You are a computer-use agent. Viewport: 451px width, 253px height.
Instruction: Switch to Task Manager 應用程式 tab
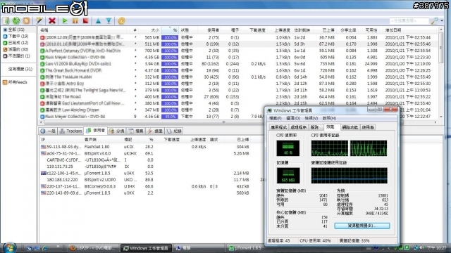278,127
